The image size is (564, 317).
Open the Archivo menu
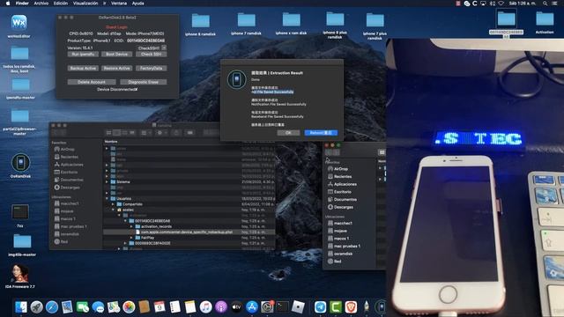pos(41,4)
